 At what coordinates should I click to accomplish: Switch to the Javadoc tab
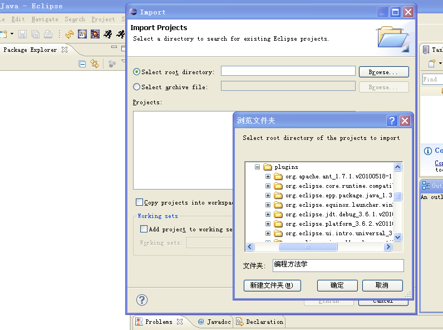click(x=214, y=322)
